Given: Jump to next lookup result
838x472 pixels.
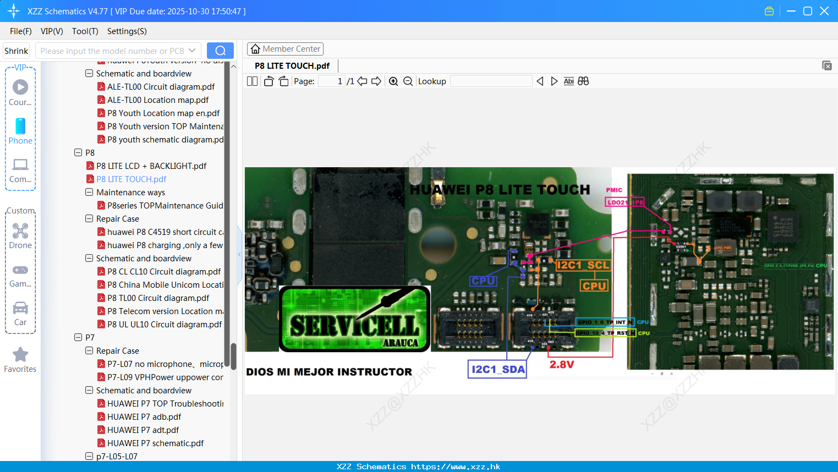Looking at the screenshot, I should [x=554, y=81].
